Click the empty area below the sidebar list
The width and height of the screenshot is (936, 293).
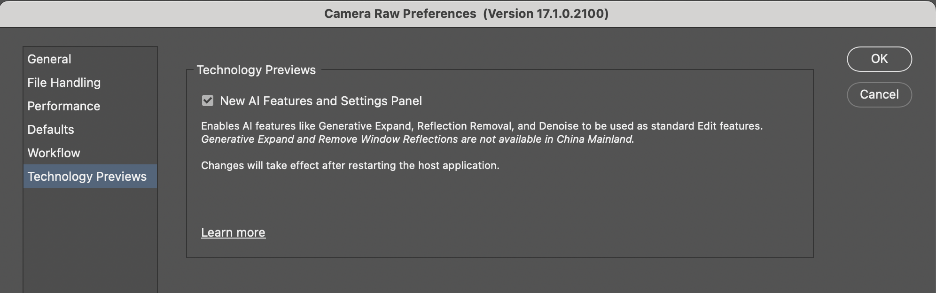(90, 239)
